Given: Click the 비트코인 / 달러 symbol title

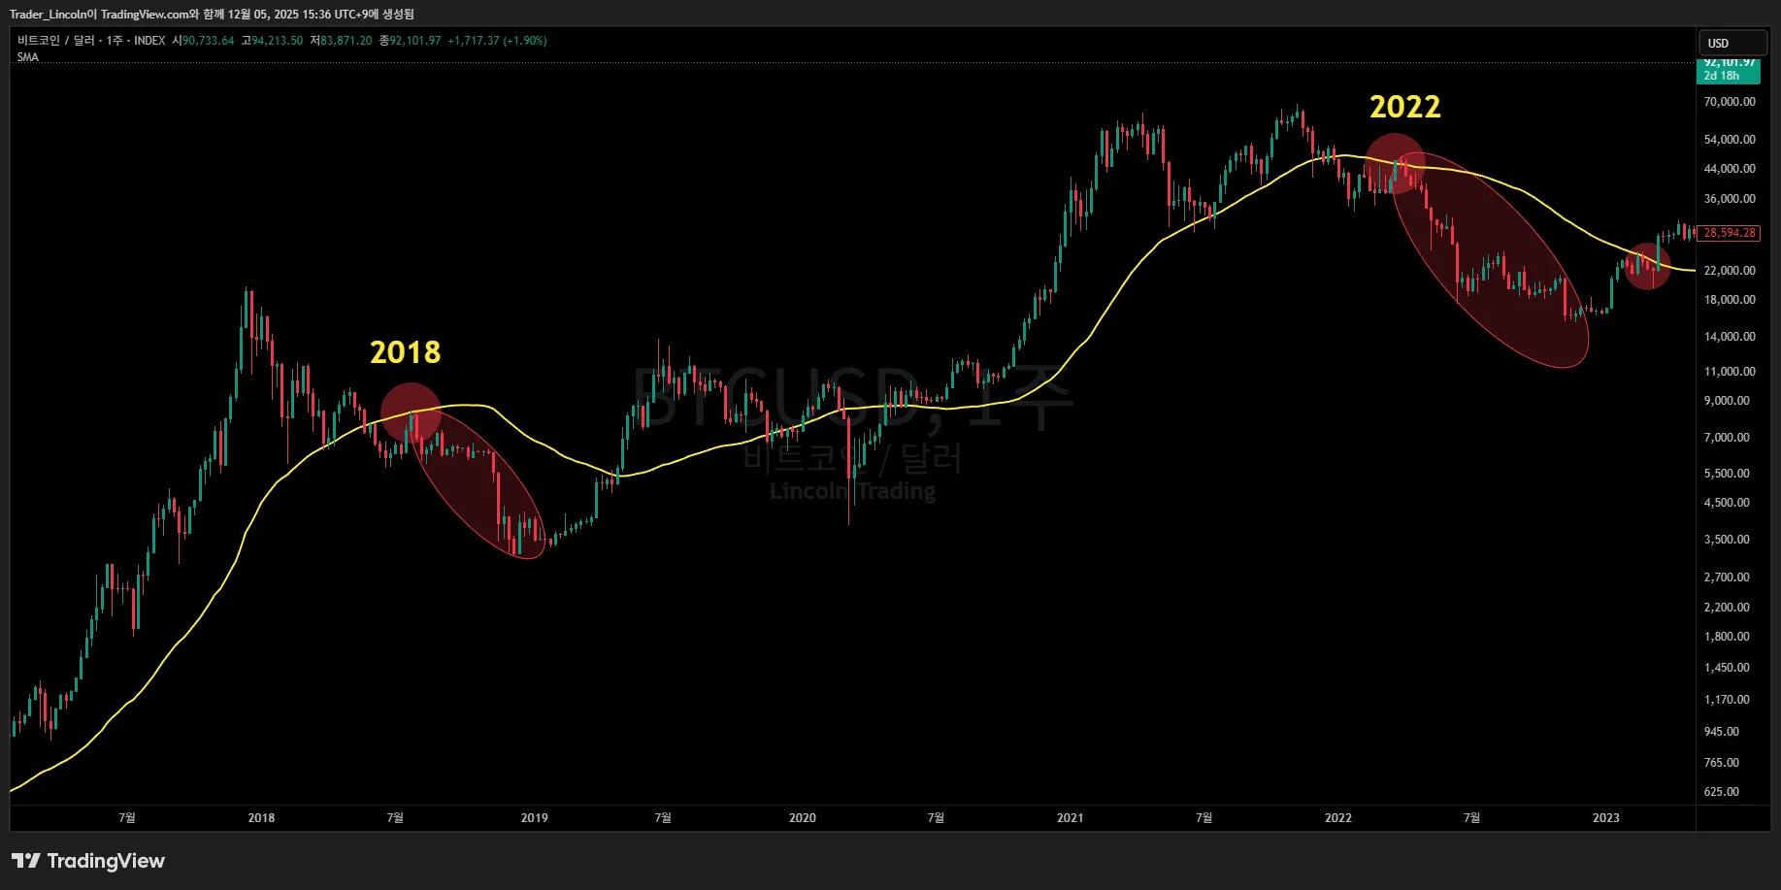Looking at the screenshot, I should (x=55, y=41).
